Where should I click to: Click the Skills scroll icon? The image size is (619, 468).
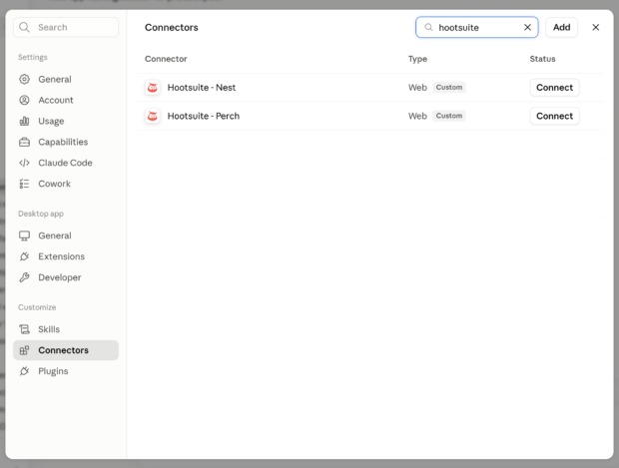click(x=25, y=329)
